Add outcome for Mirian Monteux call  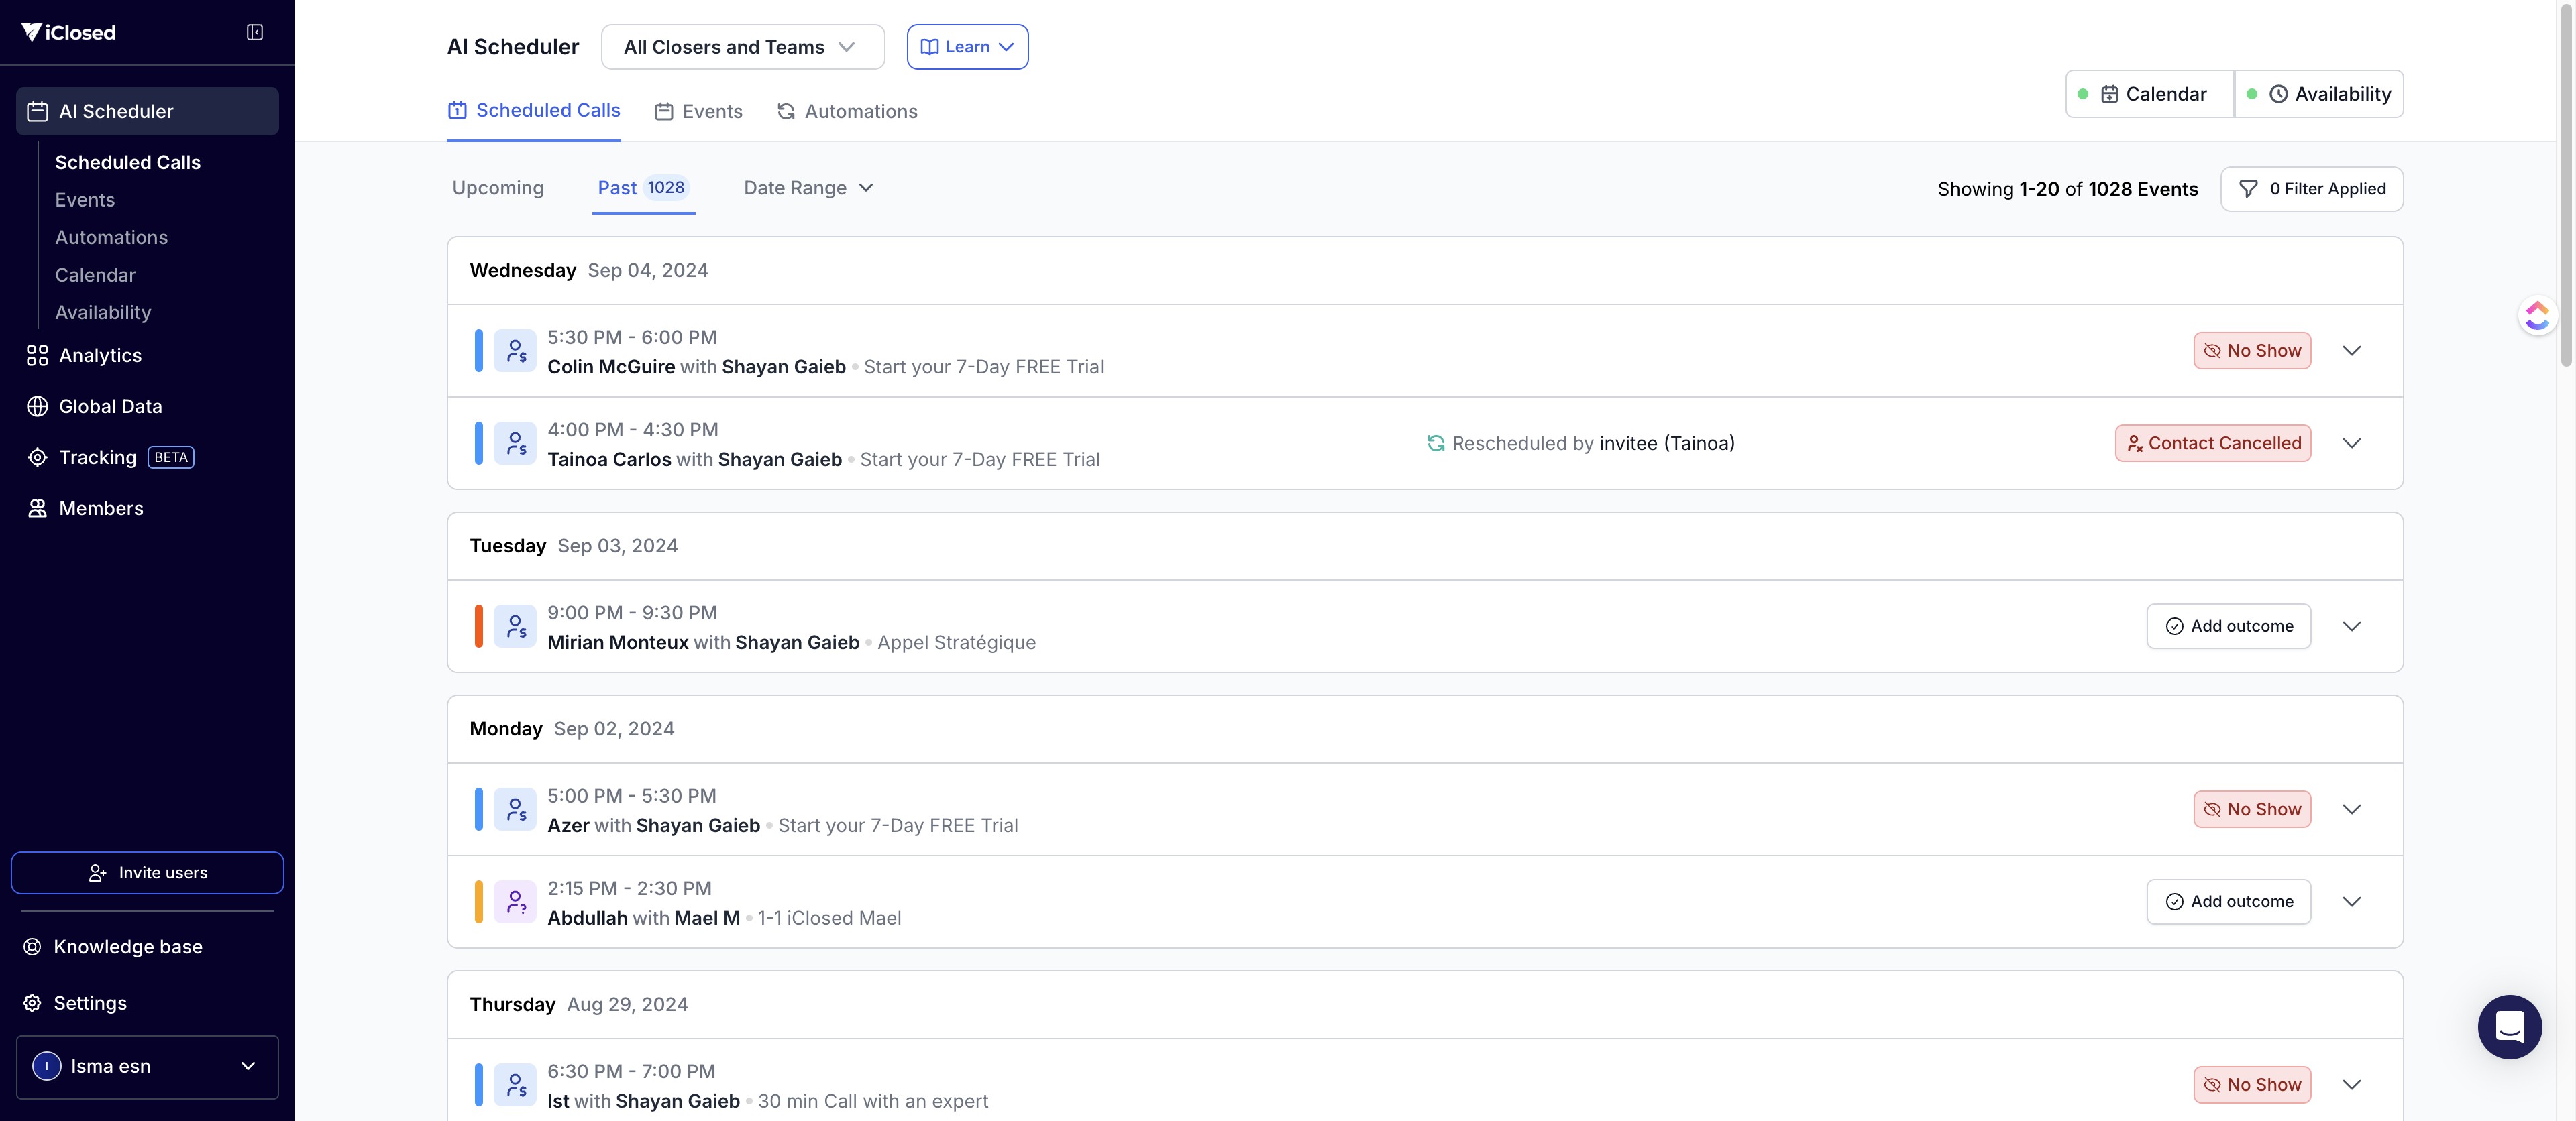click(x=2228, y=626)
